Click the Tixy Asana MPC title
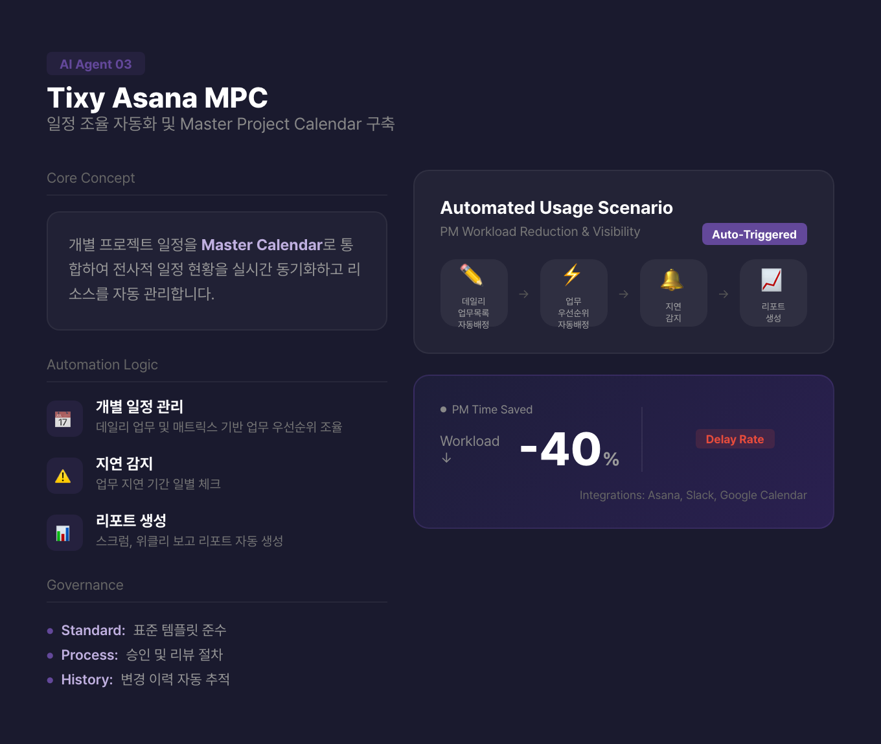This screenshot has height=744, width=881. click(157, 99)
